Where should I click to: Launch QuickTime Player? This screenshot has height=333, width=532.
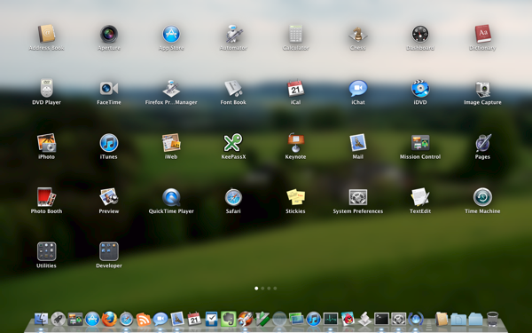point(171,197)
